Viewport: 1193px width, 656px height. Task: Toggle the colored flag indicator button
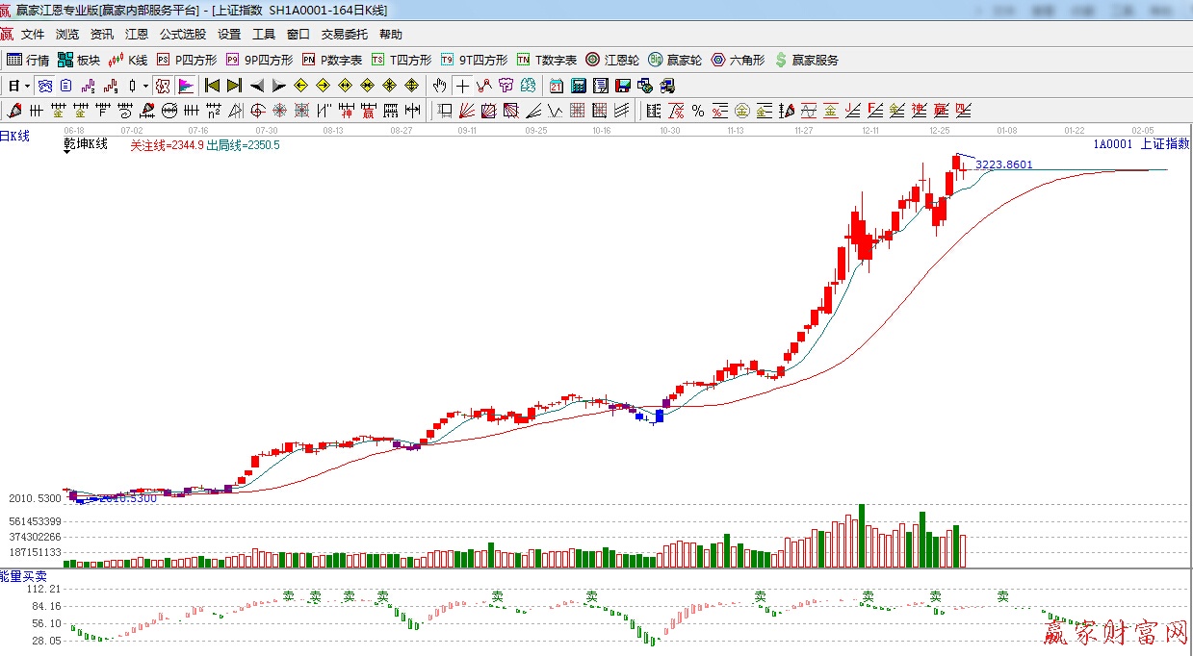pyautogui.click(x=185, y=86)
